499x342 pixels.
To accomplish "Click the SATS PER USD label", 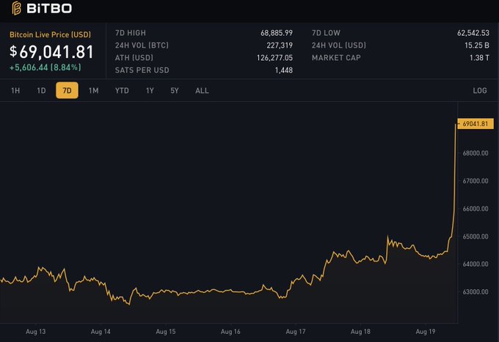I will [142, 70].
